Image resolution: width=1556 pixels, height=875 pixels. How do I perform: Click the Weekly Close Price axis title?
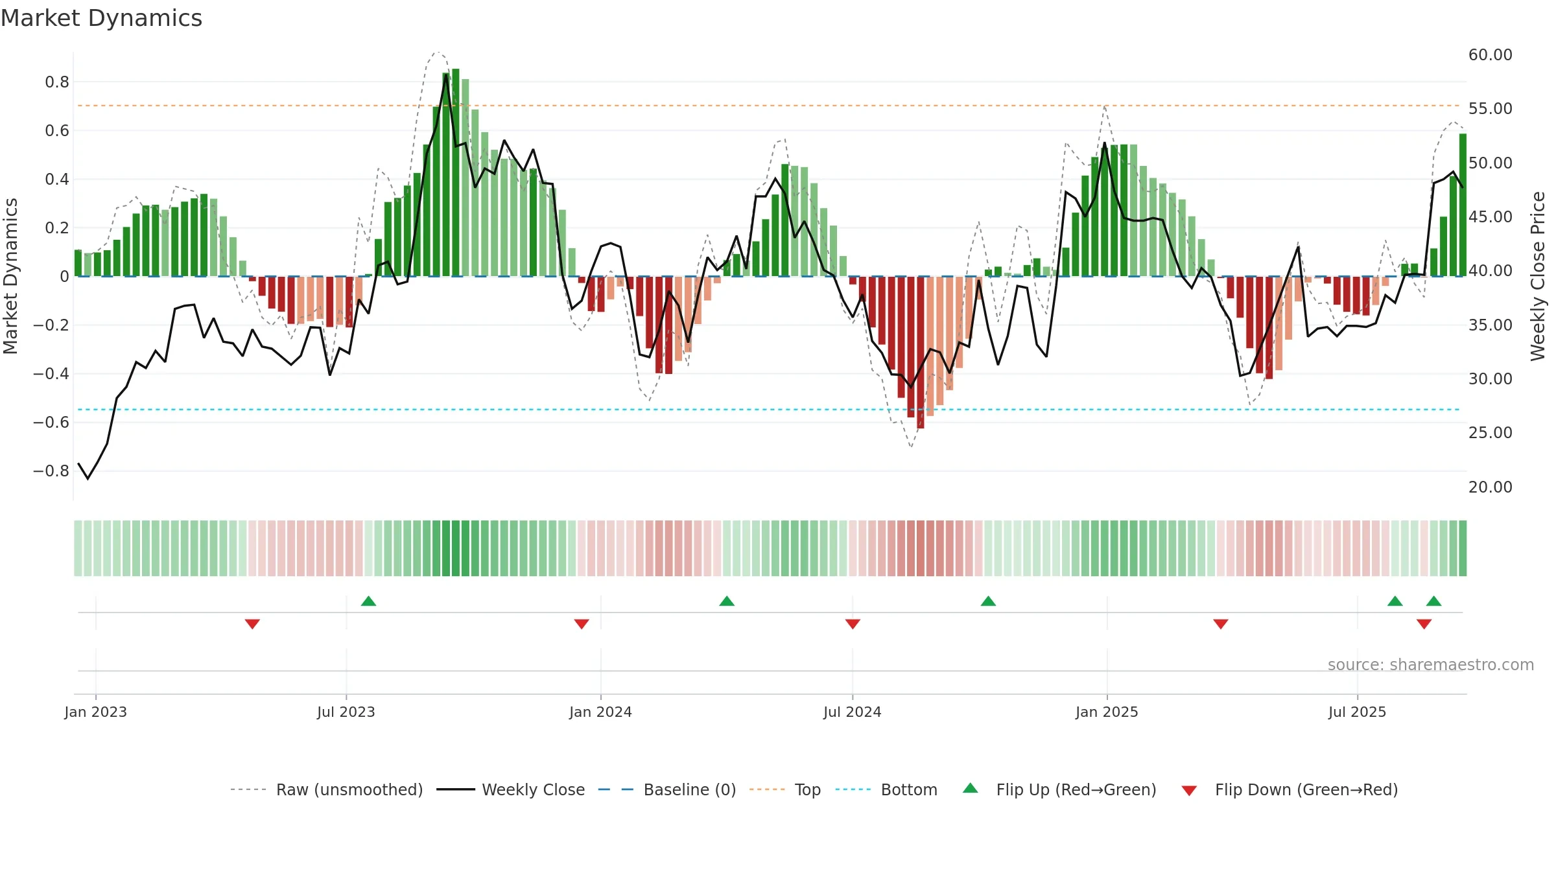coord(1538,276)
